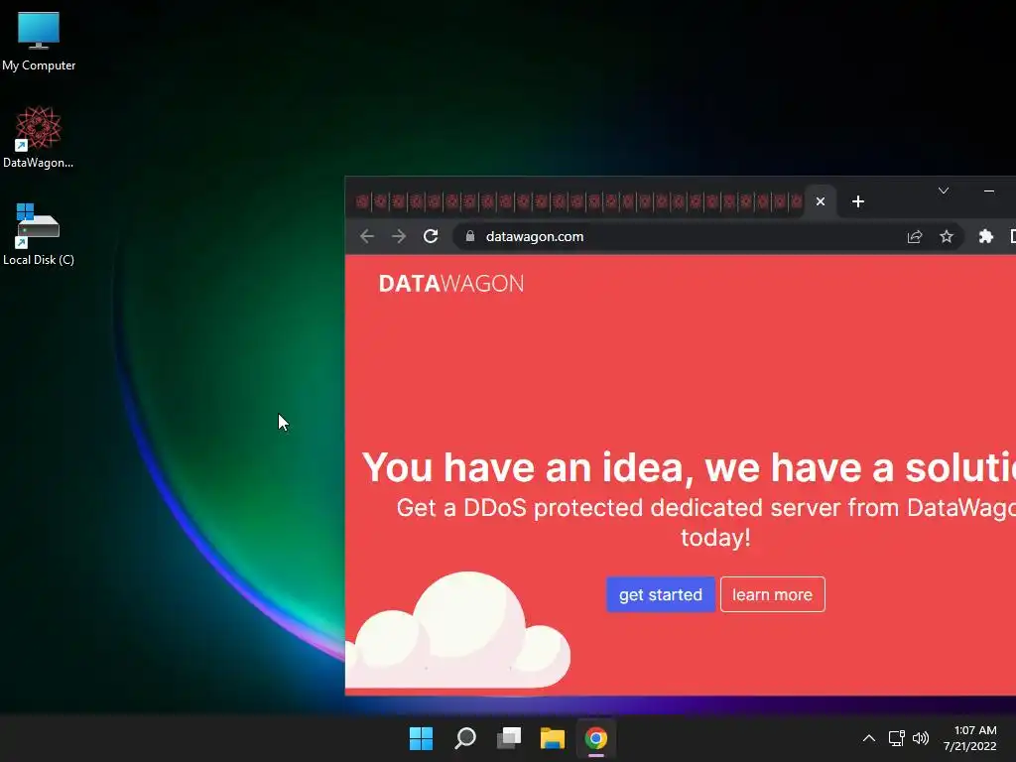Open taskbar Search
Screen dimensions: 1016x762
pyautogui.click(x=465, y=738)
